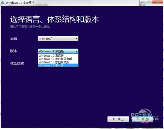164x129 pixels.
Task: Click the maximize window button
Action: [x=149, y=2]
